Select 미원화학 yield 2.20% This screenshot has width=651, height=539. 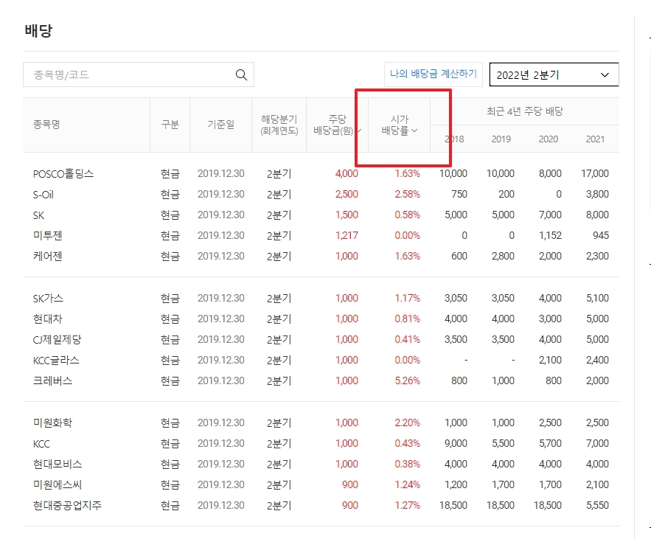[407, 422]
